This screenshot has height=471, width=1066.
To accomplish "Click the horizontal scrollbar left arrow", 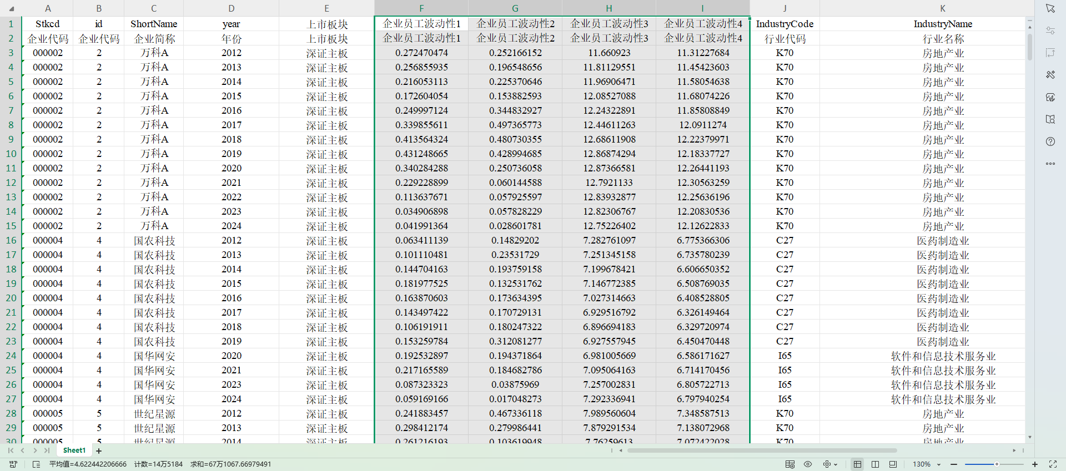I will pos(621,450).
